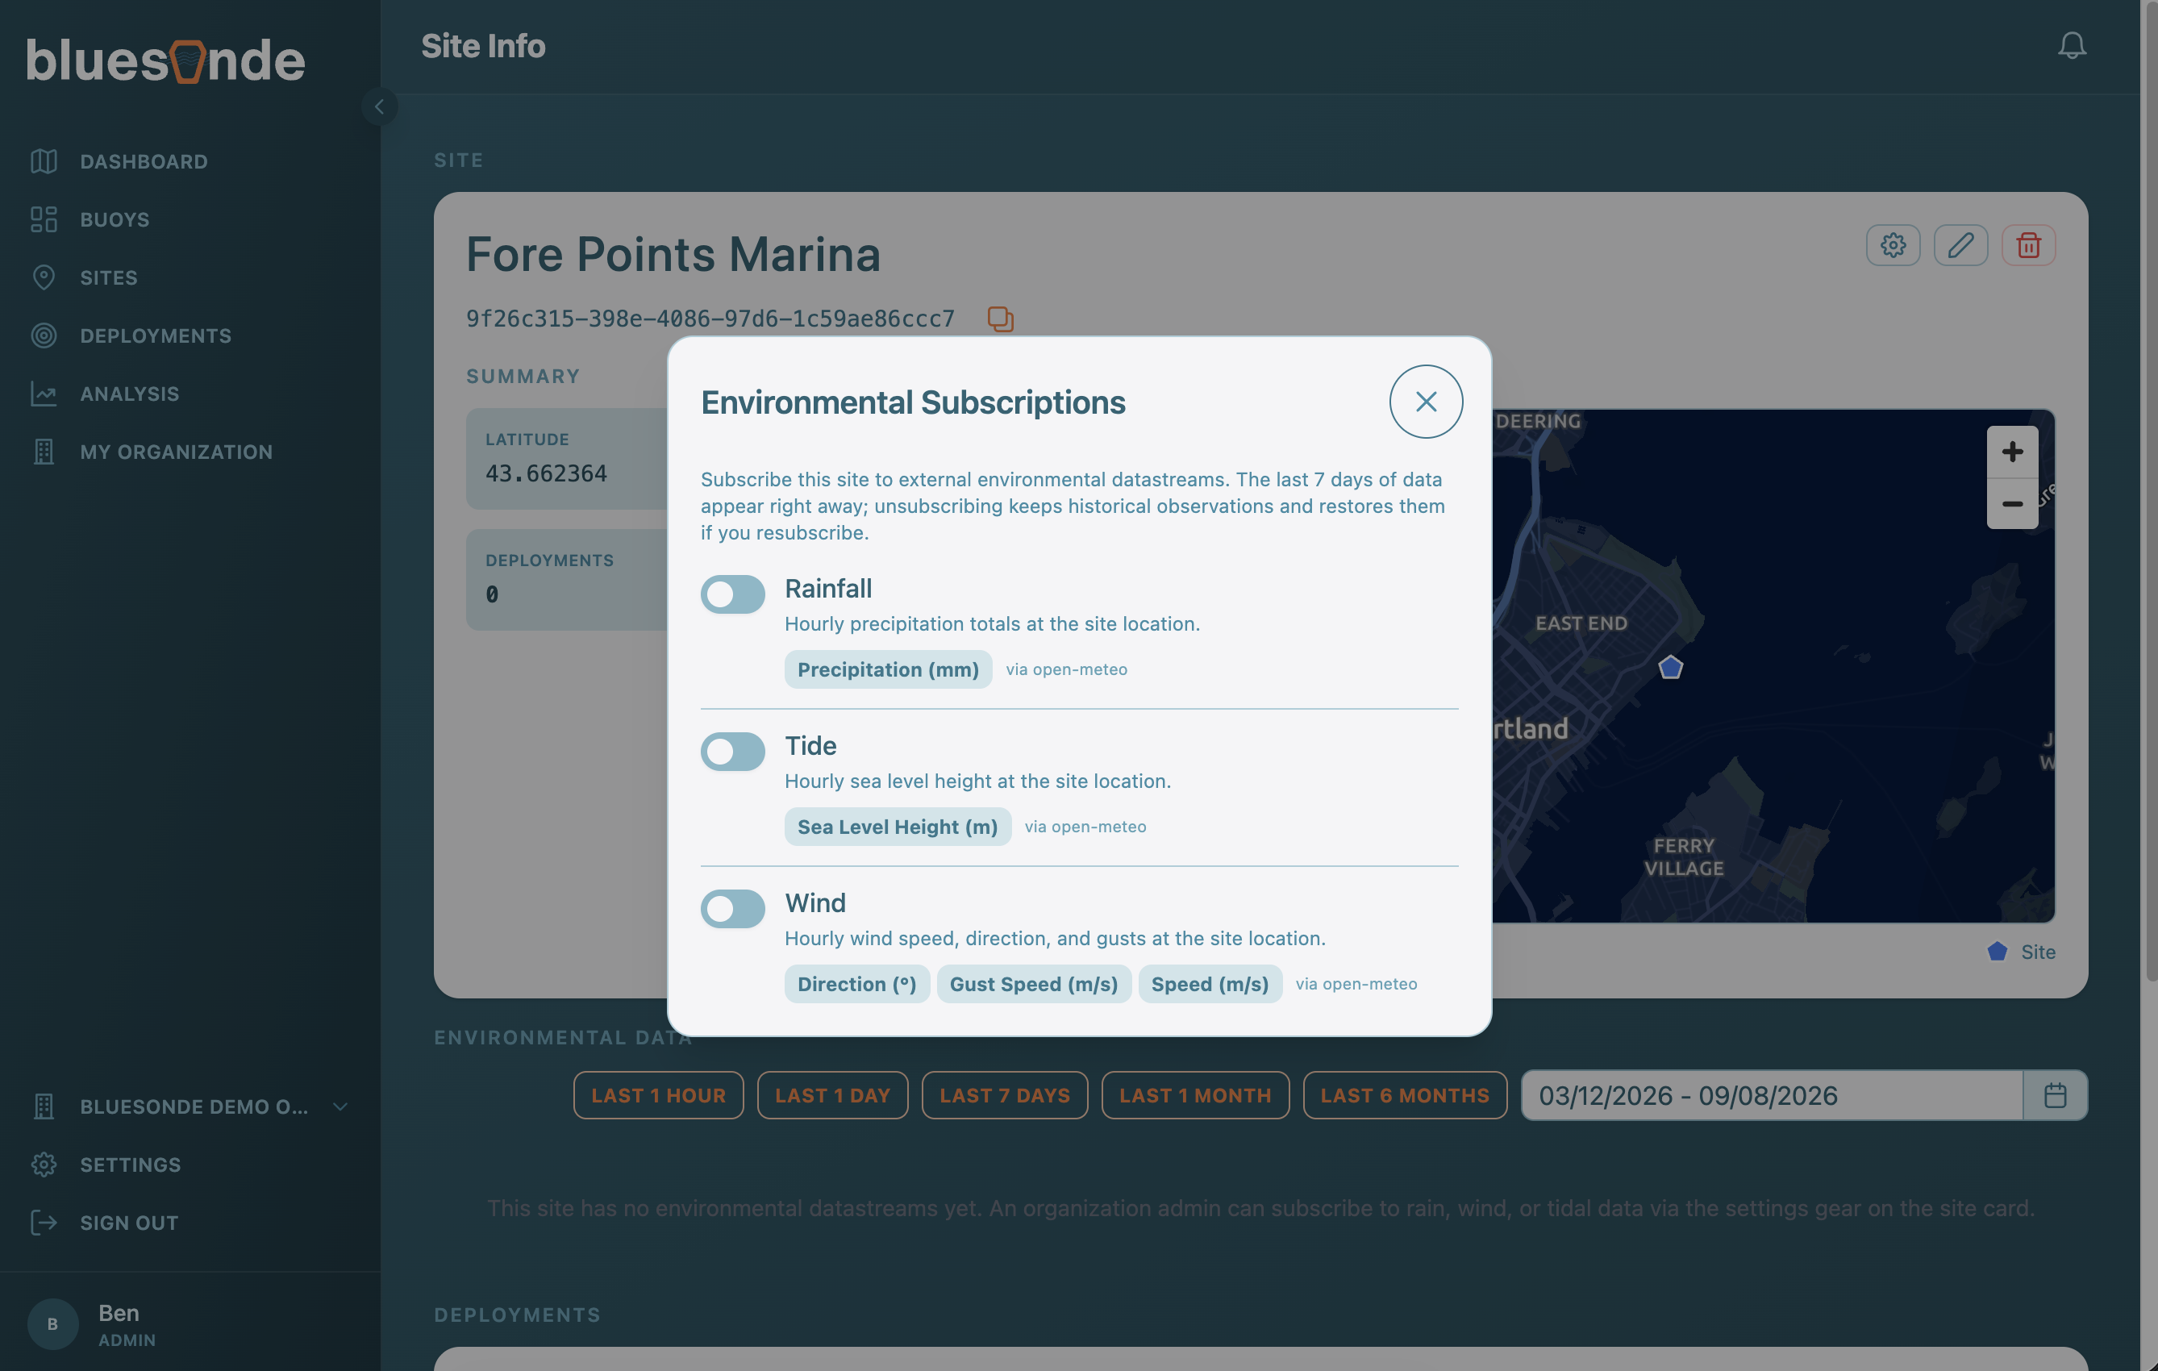
Task: Open Buoys page in sidebar
Action: (x=115, y=219)
